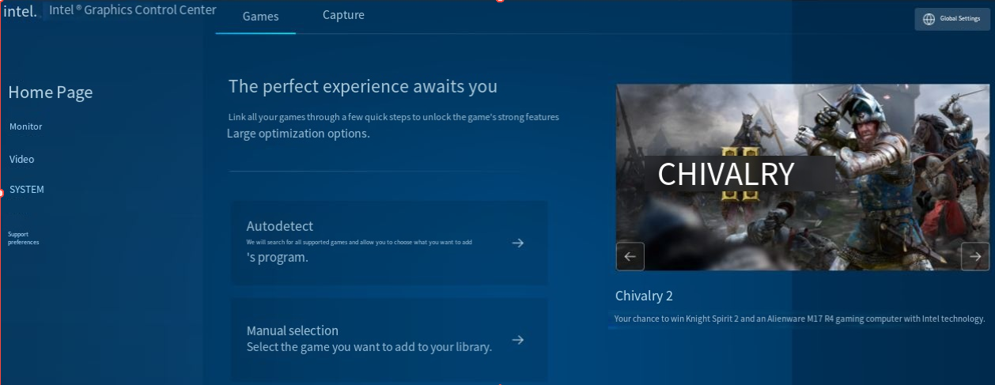Click the Chivalry 2 title text
This screenshot has height=385, width=995.
click(644, 296)
